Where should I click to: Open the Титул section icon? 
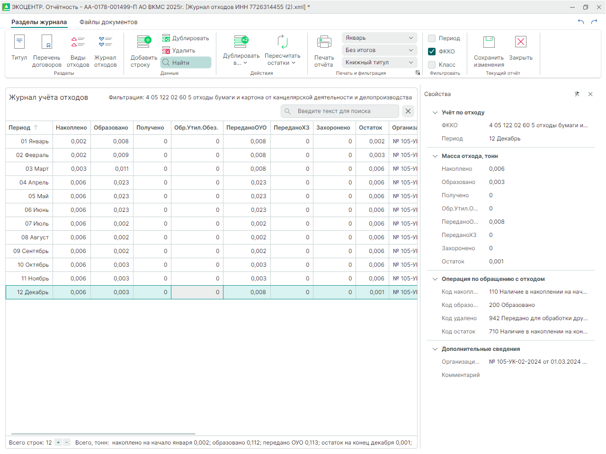pyautogui.click(x=19, y=43)
